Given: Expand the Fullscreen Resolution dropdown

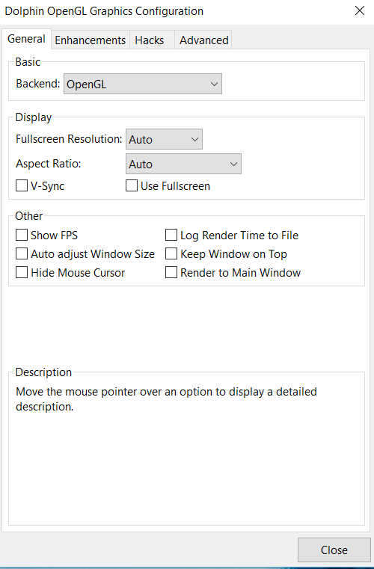Looking at the screenshot, I should pos(164,139).
